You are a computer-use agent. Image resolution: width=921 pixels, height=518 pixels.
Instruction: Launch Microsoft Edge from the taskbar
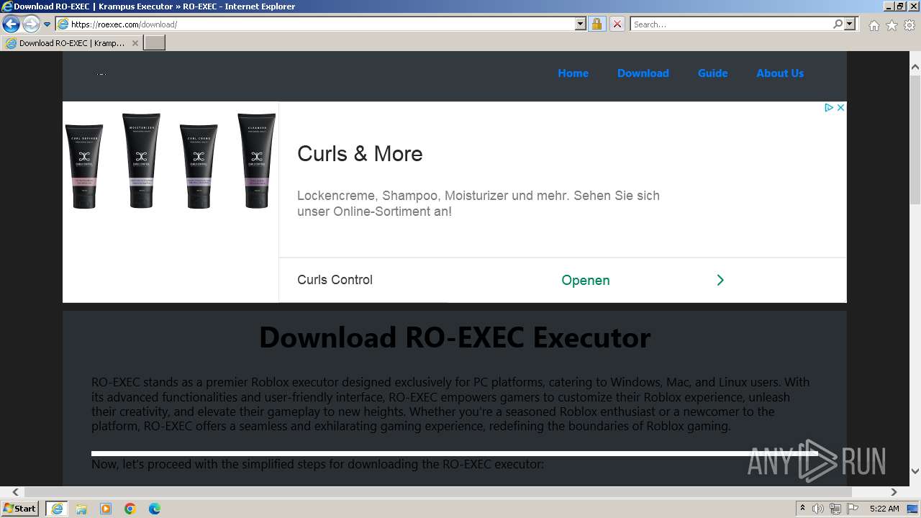pyautogui.click(x=155, y=509)
